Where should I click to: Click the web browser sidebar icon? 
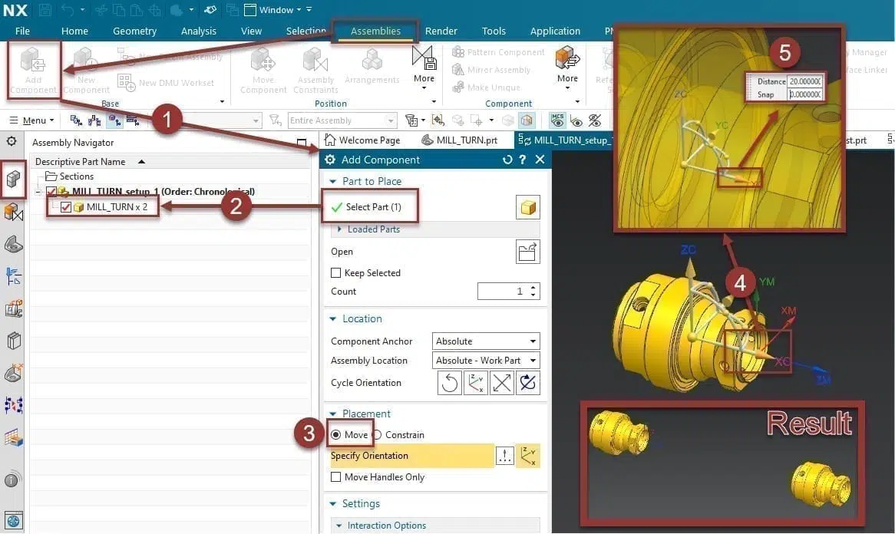(x=13, y=520)
